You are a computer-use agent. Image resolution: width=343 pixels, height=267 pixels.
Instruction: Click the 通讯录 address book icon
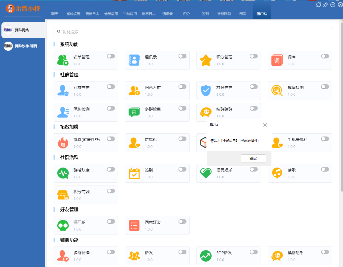(134, 60)
